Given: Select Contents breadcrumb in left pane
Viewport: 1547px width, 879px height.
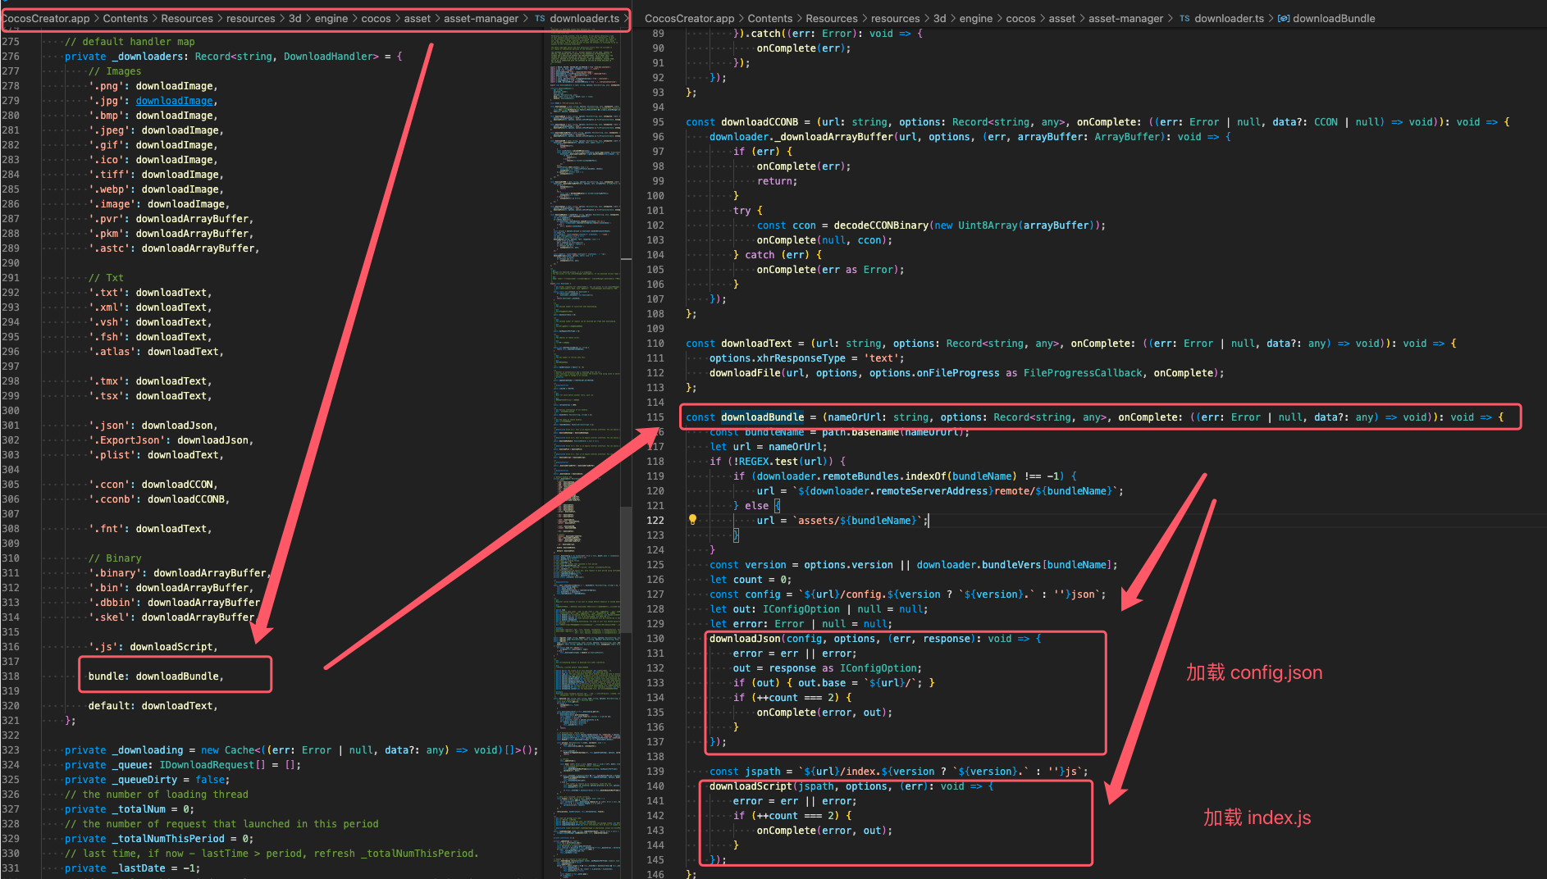Looking at the screenshot, I should pos(125,18).
